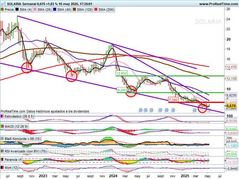The height and width of the screenshot is (179, 239).
Task: Click the Estocástico indicator color icon
Action: (2, 117)
